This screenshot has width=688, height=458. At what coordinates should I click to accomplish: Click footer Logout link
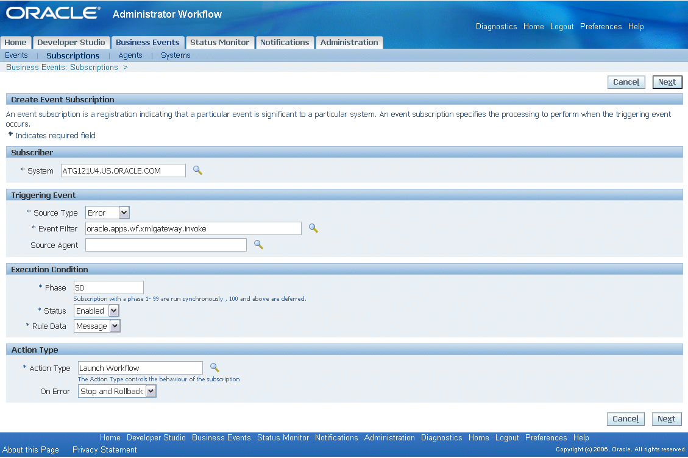[507, 438]
